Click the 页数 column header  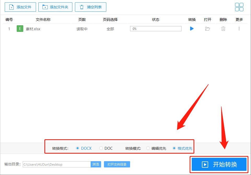(x=82, y=20)
